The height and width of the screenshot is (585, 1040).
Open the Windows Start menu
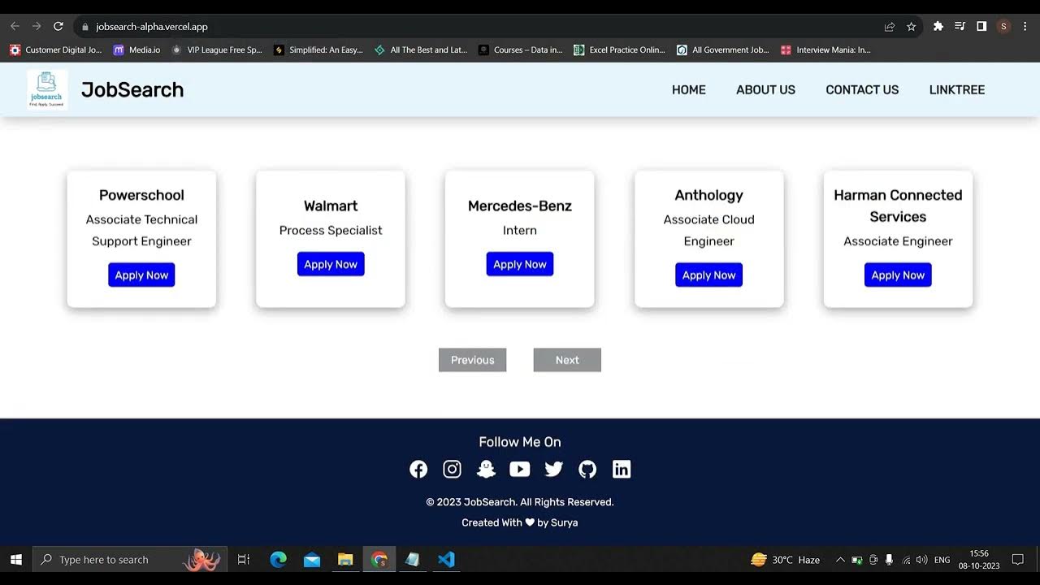click(x=15, y=560)
